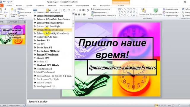Click the Упорядочить arrange icon

144,10
